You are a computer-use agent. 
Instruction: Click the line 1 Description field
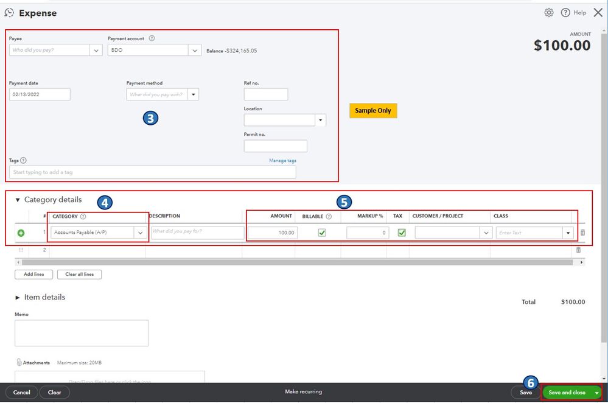point(197,233)
